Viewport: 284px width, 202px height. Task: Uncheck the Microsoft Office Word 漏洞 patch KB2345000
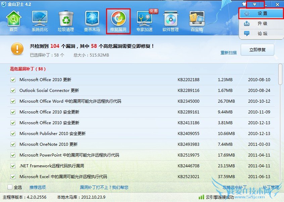(13, 101)
